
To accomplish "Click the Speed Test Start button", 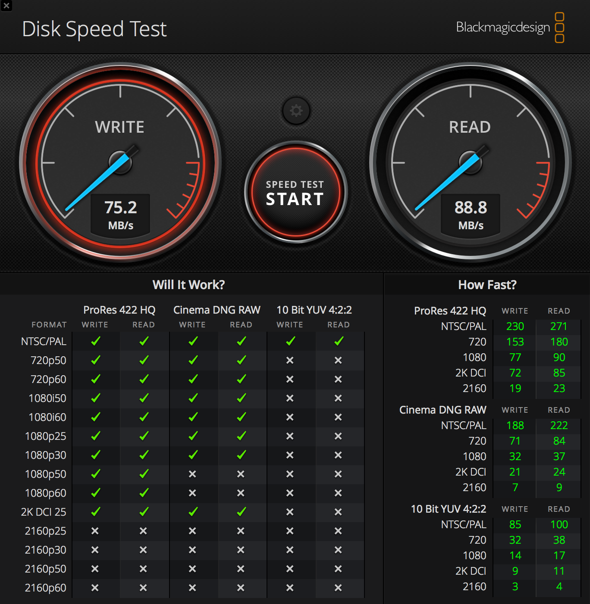I will point(296,192).
